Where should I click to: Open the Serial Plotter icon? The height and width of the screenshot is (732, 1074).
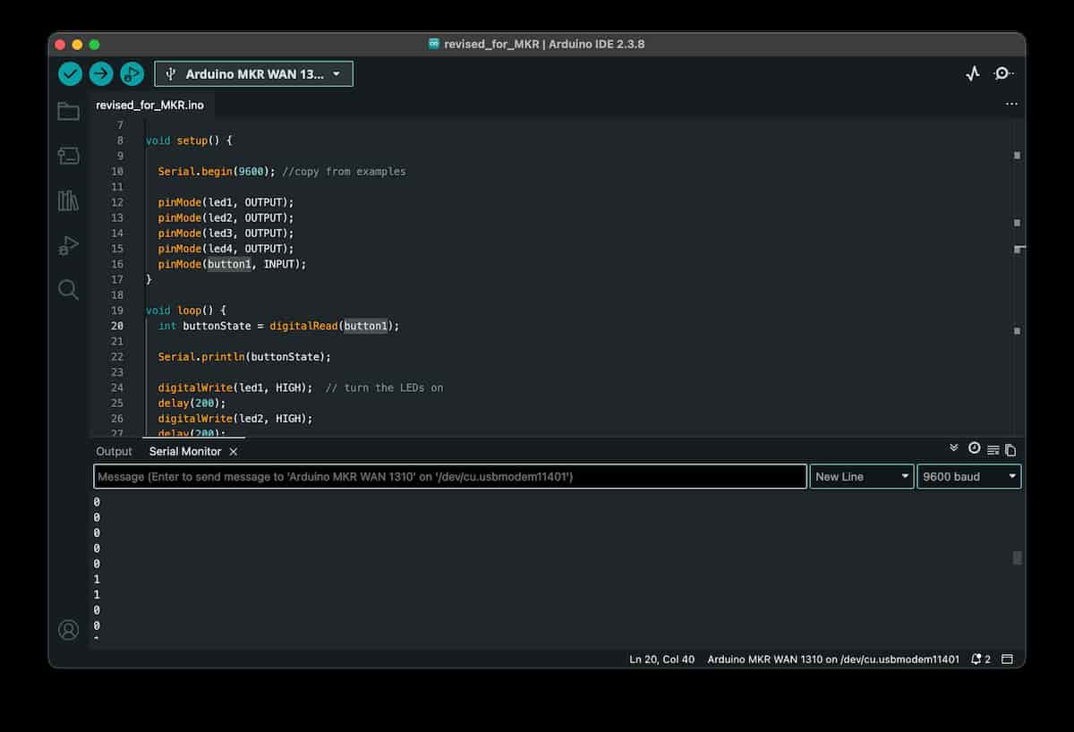tap(973, 74)
